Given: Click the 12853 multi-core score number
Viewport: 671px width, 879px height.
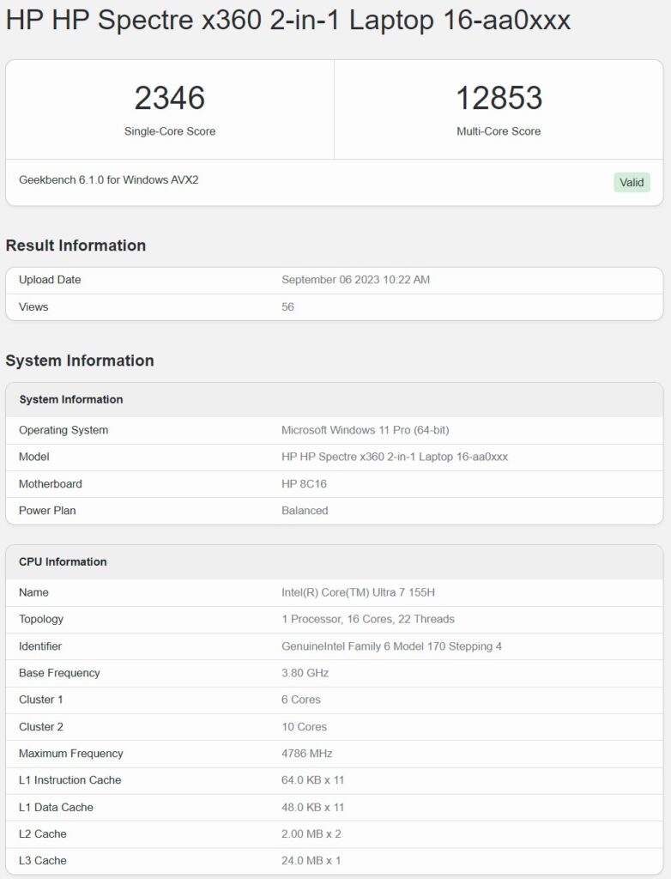Looking at the screenshot, I should pos(499,98).
